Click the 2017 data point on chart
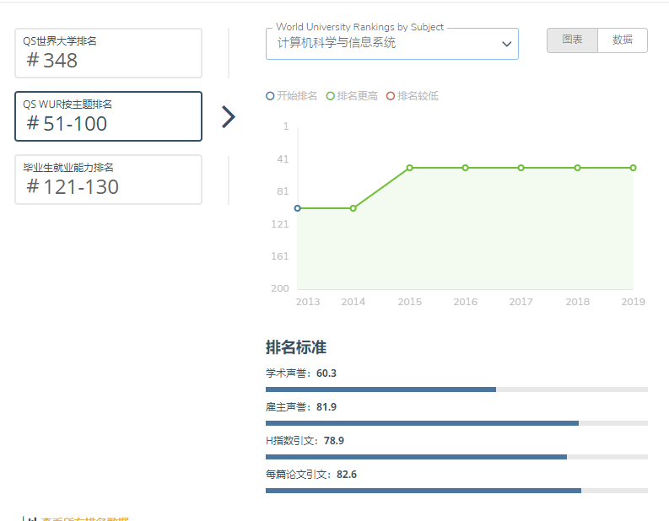 pyautogui.click(x=521, y=168)
